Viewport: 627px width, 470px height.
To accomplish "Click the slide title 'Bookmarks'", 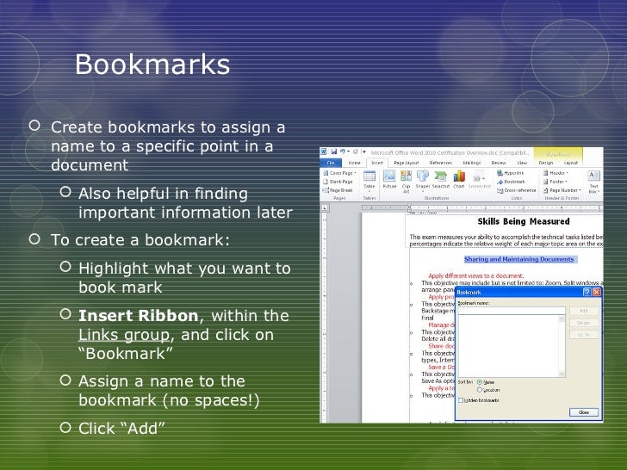I will (x=152, y=64).
